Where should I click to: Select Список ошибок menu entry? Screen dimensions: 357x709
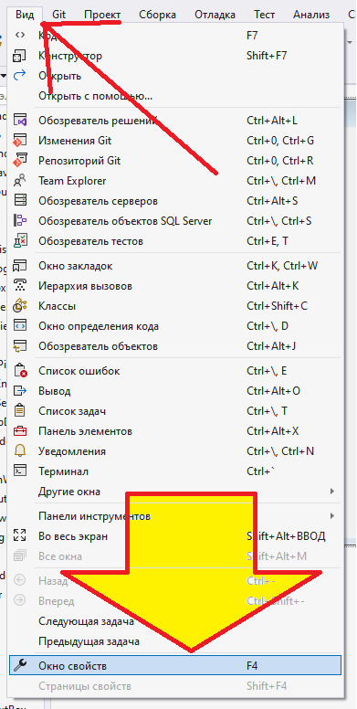tap(175, 371)
